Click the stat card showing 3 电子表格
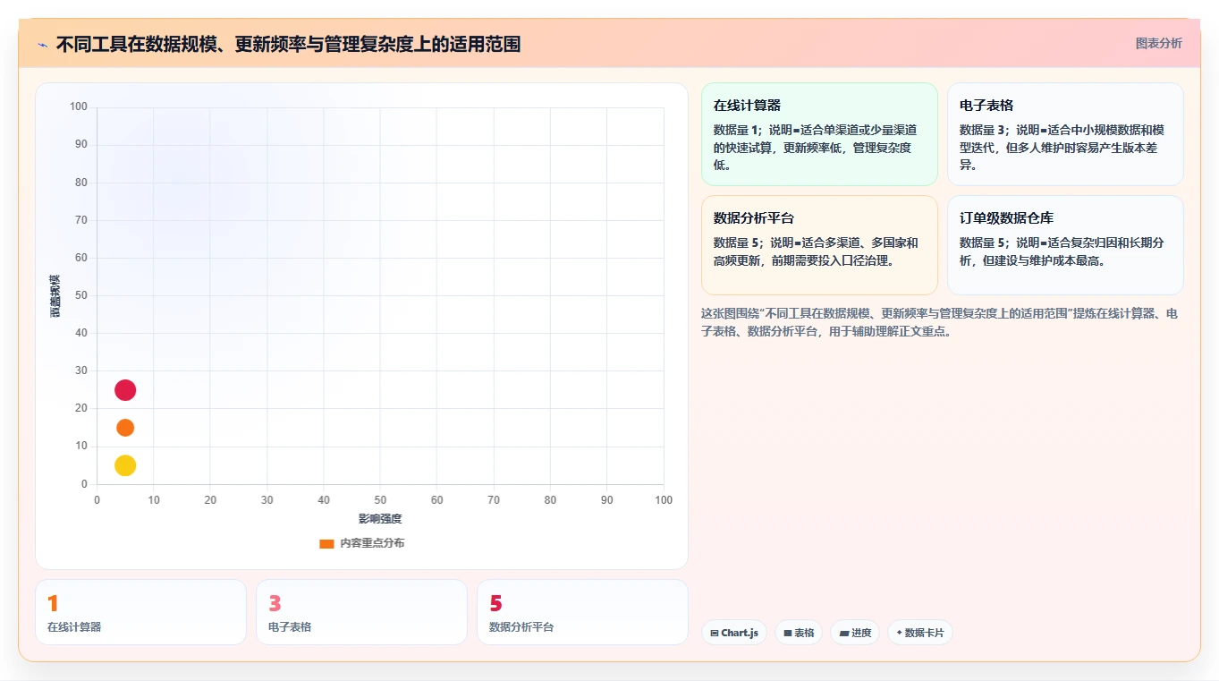The height and width of the screenshot is (681, 1219). [x=361, y=612]
